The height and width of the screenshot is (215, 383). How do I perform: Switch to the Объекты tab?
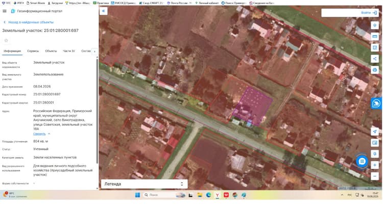pos(51,51)
